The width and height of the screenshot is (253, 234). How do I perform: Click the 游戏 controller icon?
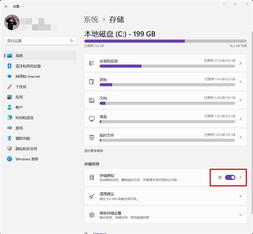(9, 128)
